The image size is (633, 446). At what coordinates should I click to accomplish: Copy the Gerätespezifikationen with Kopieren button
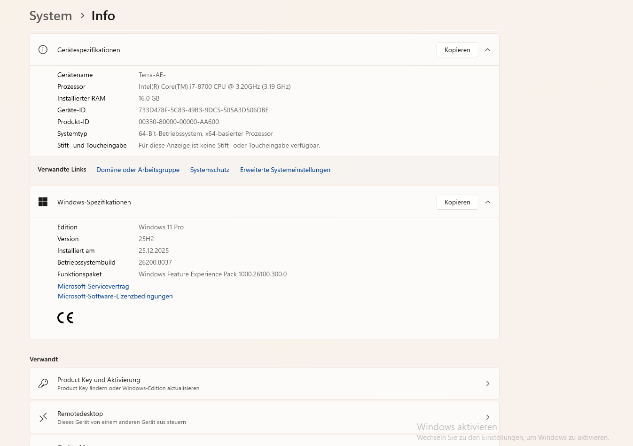[457, 50]
